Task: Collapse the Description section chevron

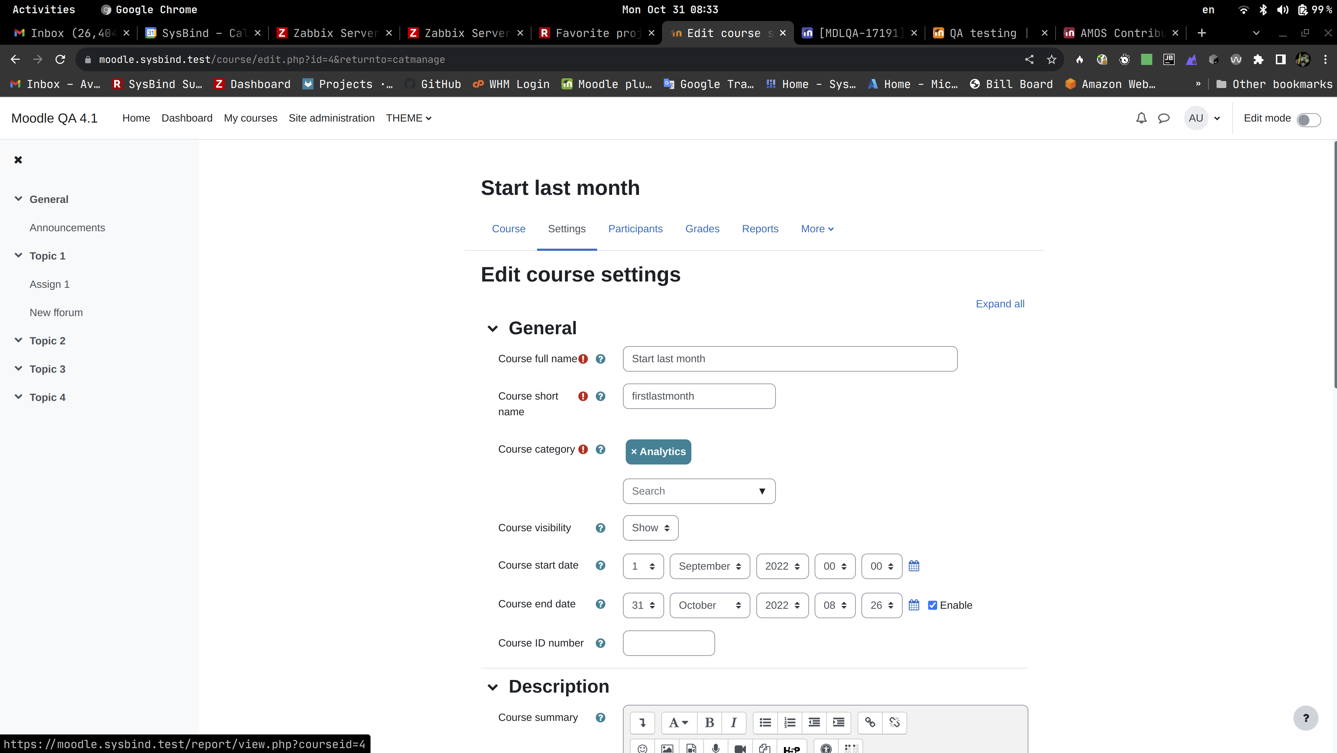Action: pyautogui.click(x=493, y=687)
